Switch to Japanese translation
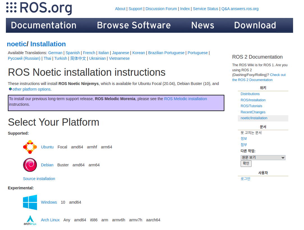The height and width of the screenshot is (230, 304). (121, 53)
